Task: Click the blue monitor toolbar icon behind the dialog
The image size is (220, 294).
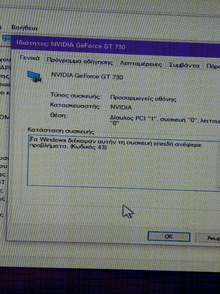Action: tap(6, 38)
